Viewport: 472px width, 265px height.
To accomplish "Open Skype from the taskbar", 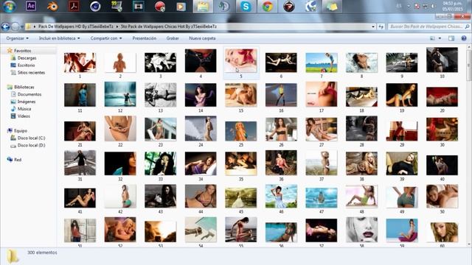I will pos(246,7).
